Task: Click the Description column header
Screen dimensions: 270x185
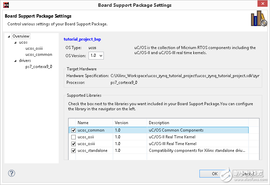Action: (x=159, y=123)
